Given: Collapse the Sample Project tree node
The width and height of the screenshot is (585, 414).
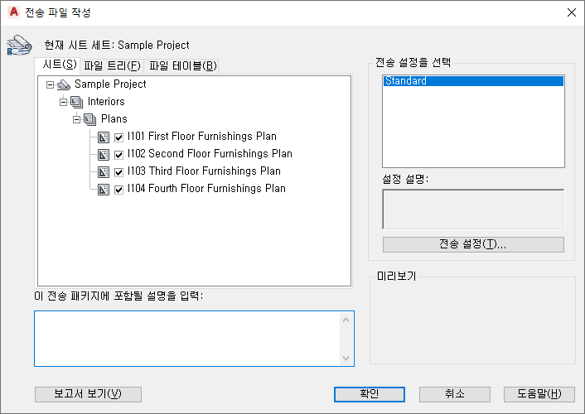Looking at the screenshot, I should pyautogui.click(x=51, y=84).
